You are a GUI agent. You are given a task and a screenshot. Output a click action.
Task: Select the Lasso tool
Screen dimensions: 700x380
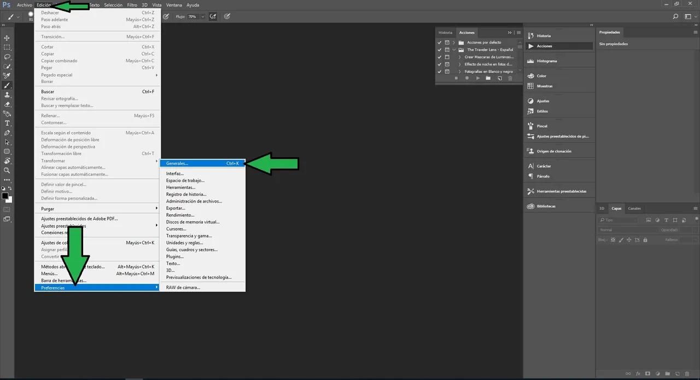(x=7, y=57)
